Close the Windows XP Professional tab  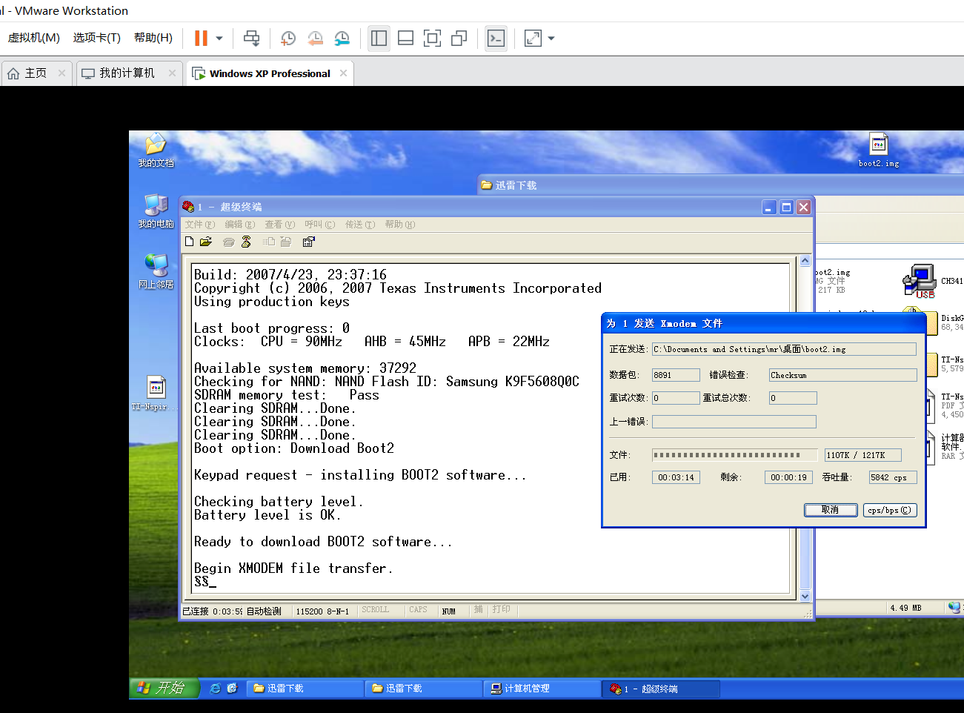coord(343,73)
